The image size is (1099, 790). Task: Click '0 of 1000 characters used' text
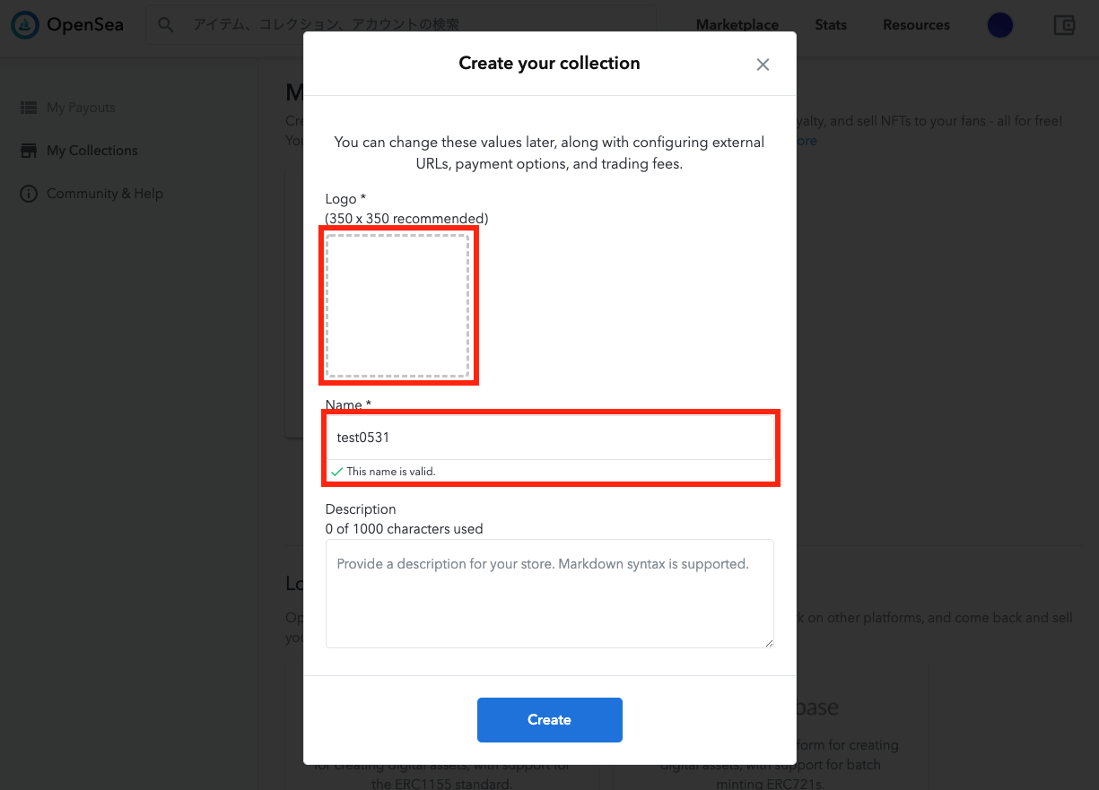[405, 529]
